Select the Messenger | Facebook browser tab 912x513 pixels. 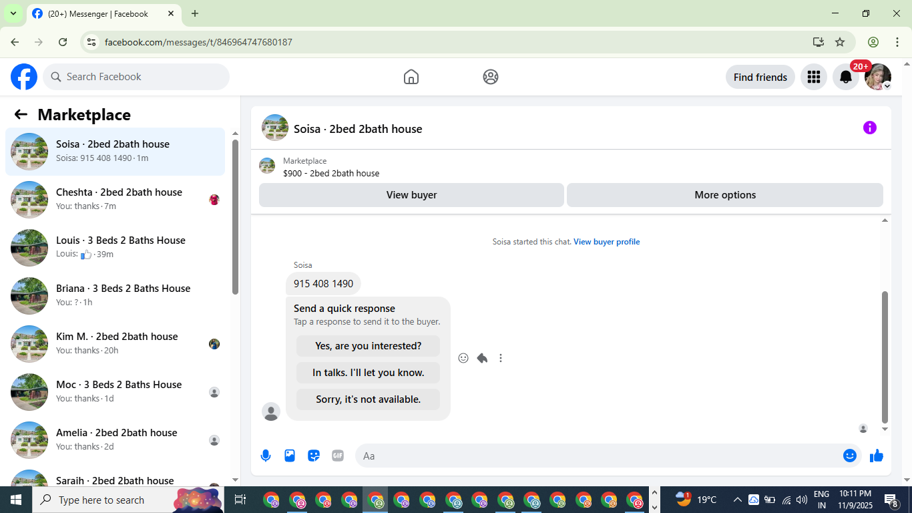pos(103,13)
